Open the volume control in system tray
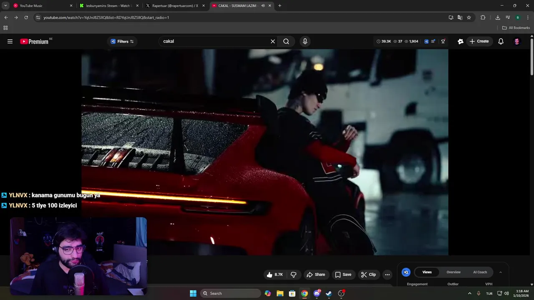 point(506,293)
